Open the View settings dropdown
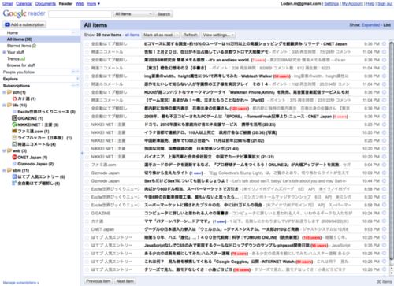The height and width of the screenshot is (286, 394). pyautogui.click(x=218, y=35)
